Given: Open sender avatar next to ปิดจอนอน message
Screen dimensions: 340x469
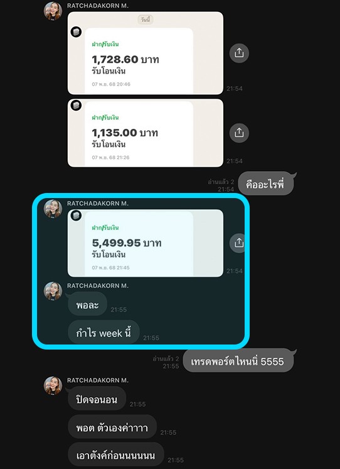Looking at the screenshot, I should [53, 385].
